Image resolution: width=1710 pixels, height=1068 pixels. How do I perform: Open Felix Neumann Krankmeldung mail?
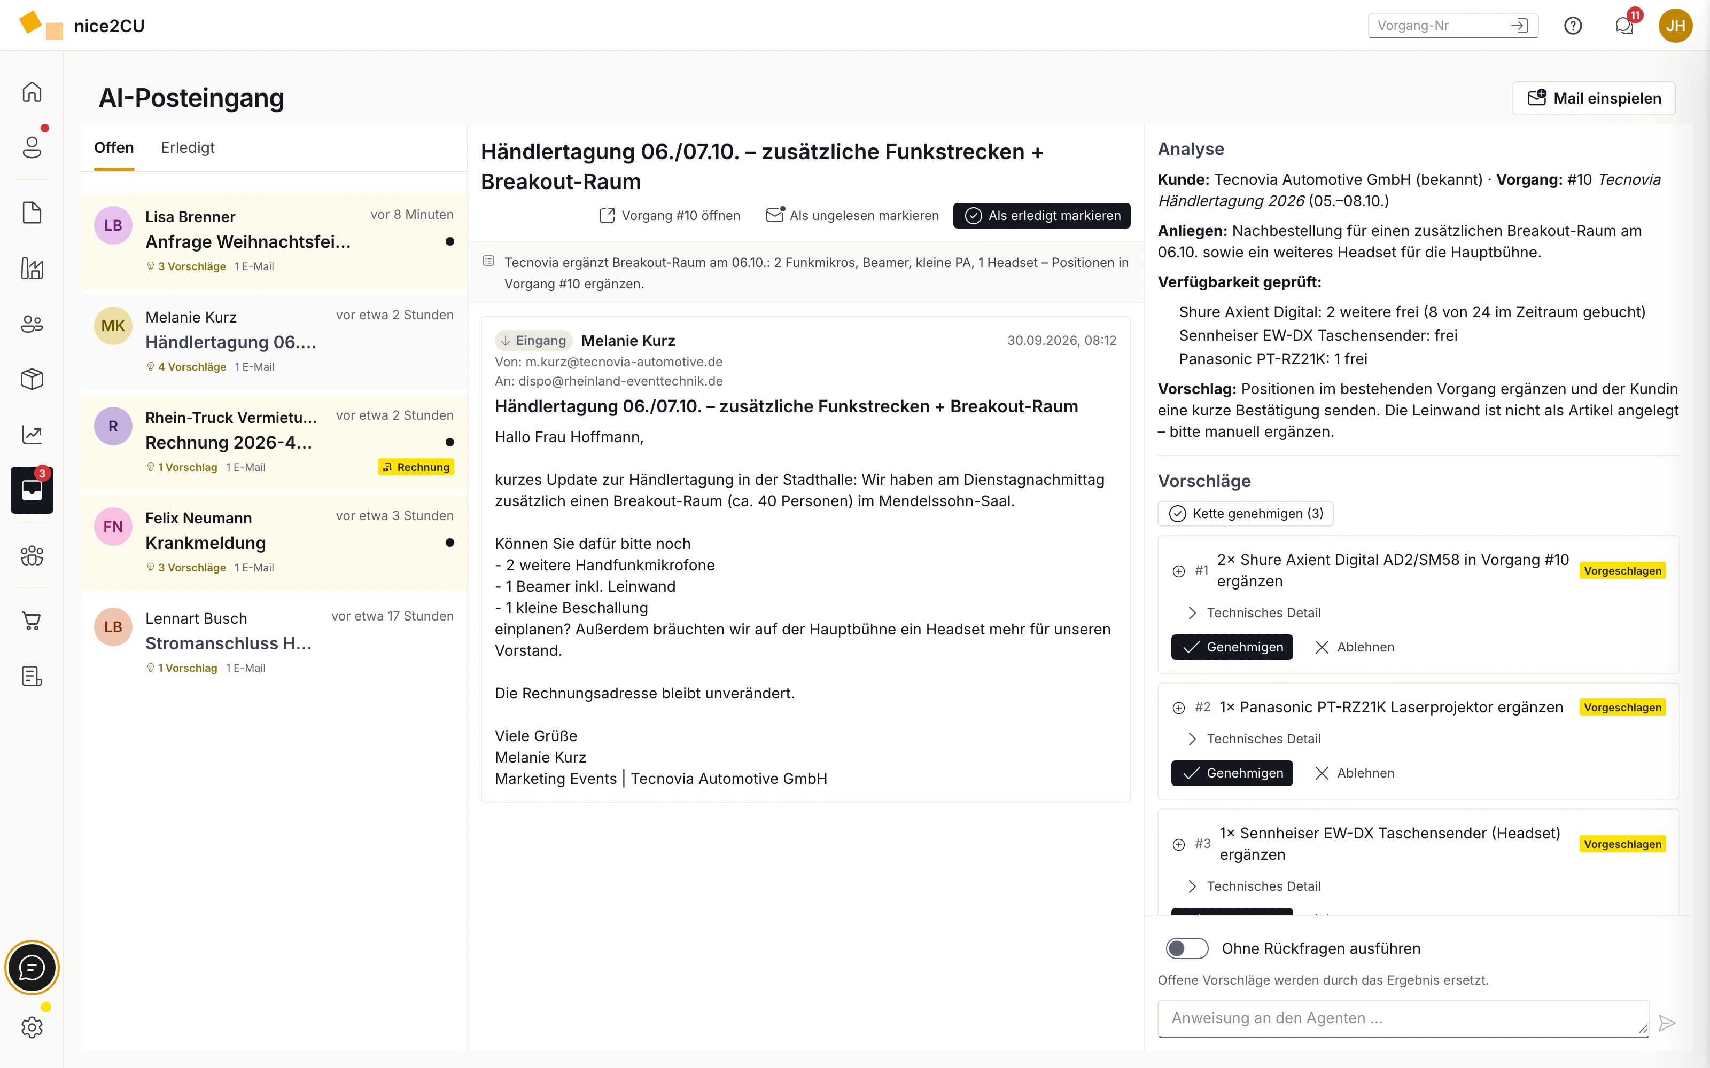(274, 542)
